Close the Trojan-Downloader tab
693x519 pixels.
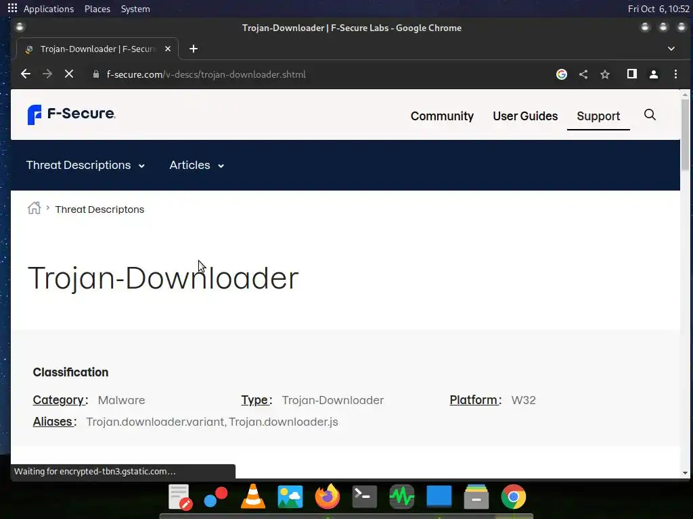[x=168, y=49]
